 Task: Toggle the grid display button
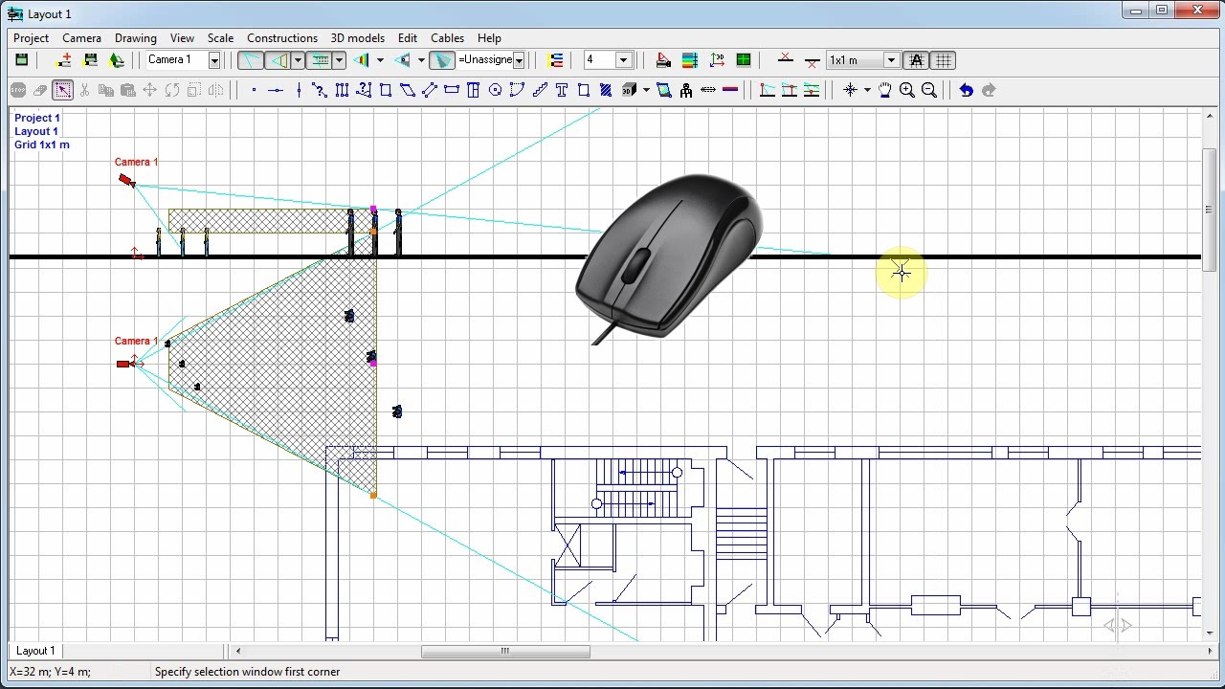tap(943, 59)
